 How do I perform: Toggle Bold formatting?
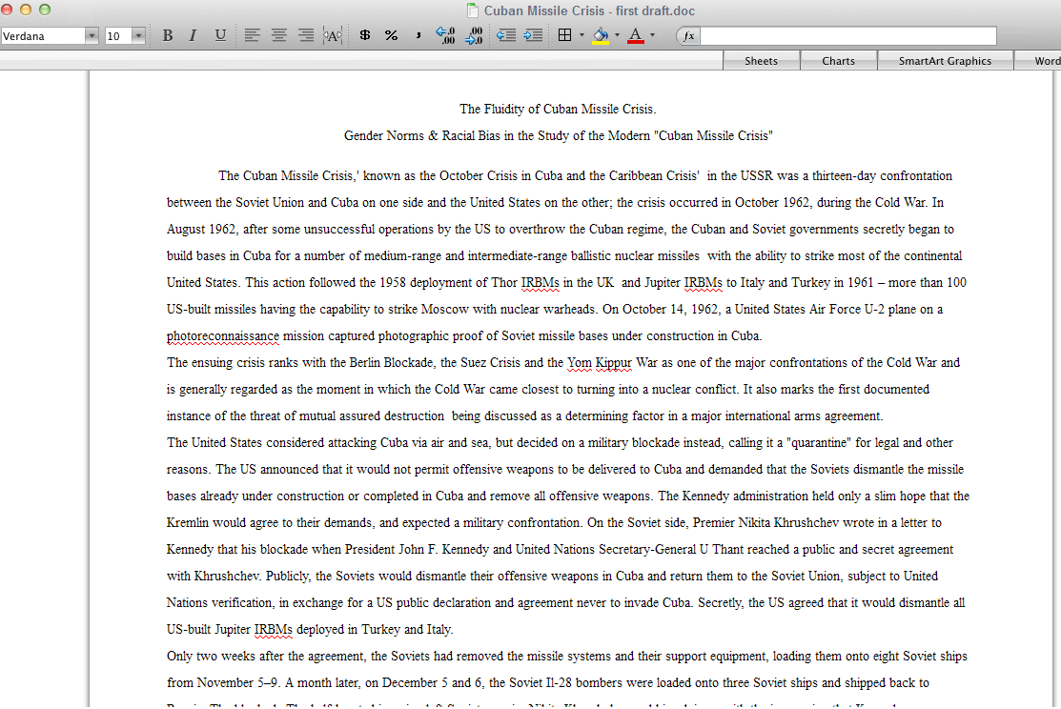tap(168, 35)
